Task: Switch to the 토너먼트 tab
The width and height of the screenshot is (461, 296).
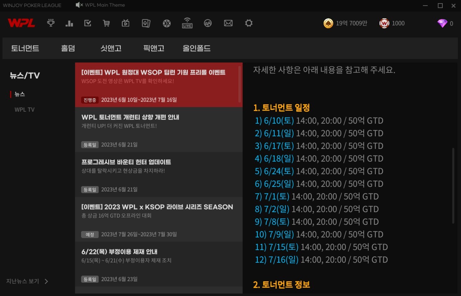Action: (25, 48)
